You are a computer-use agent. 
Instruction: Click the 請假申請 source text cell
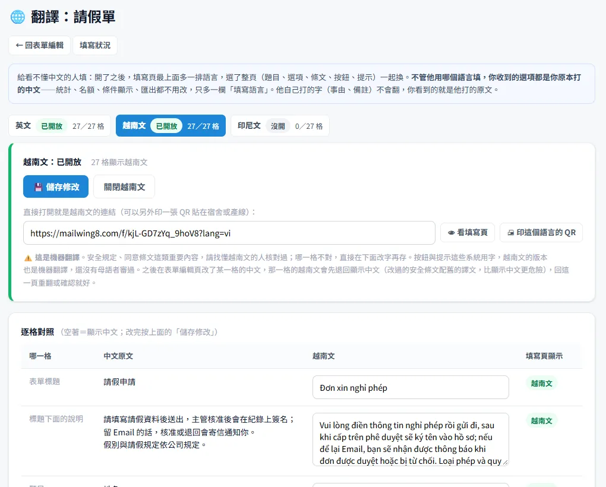[x=119, y=382]
